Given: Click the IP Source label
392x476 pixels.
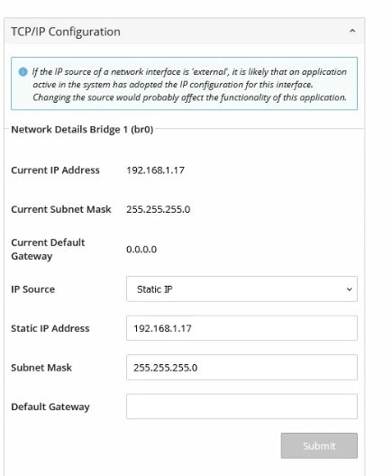Looking at the screenshot, I should [x=33, y=289].
